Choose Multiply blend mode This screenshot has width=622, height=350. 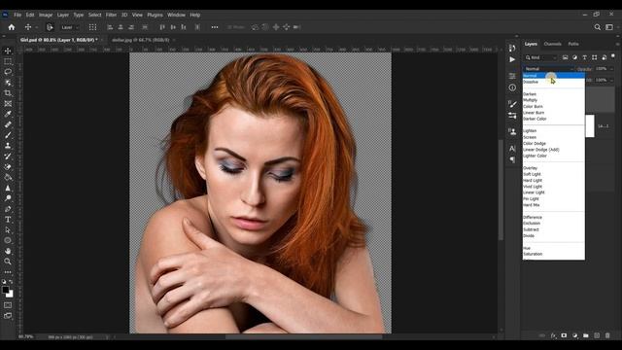tap(530, 100)
